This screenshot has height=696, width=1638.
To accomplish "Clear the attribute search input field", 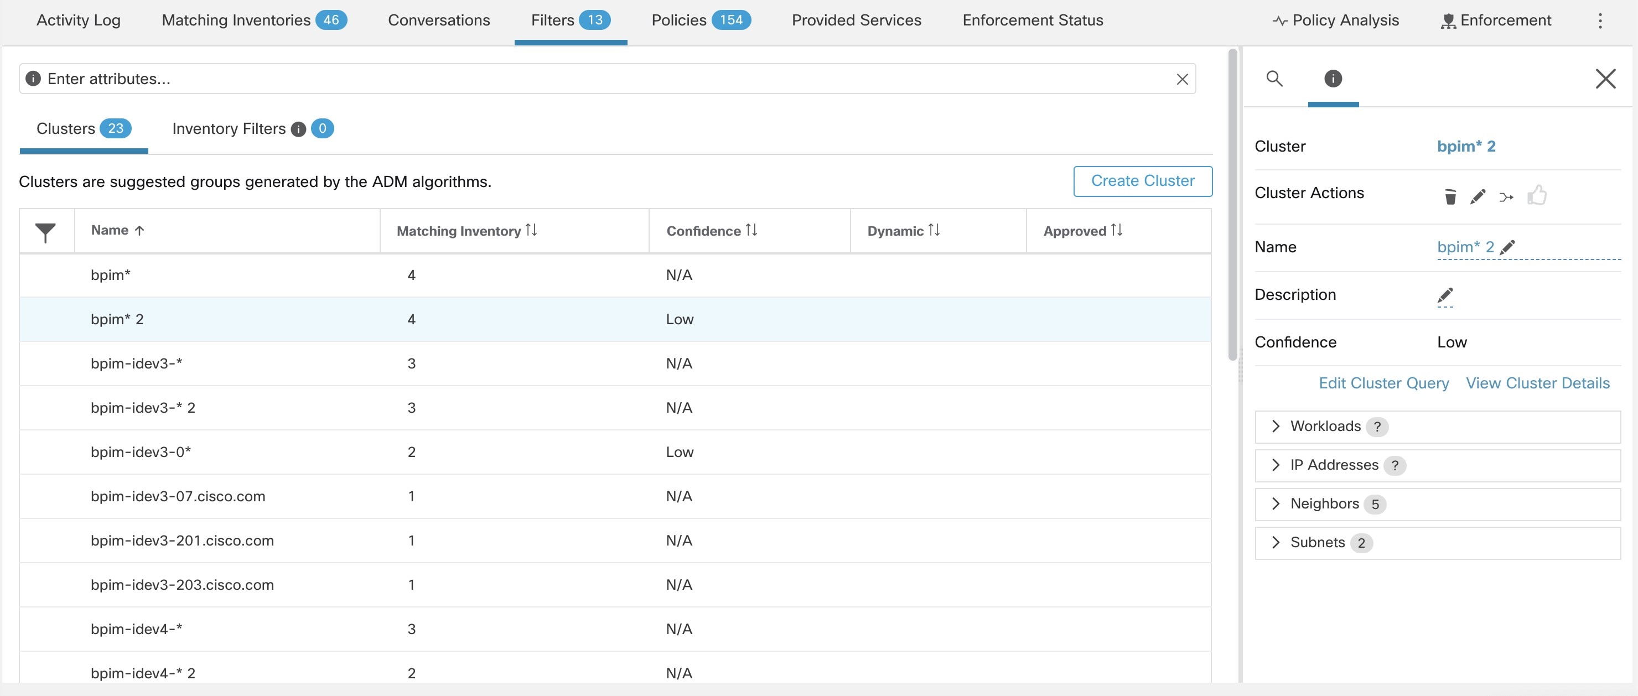I will [x=1180, y=77].
